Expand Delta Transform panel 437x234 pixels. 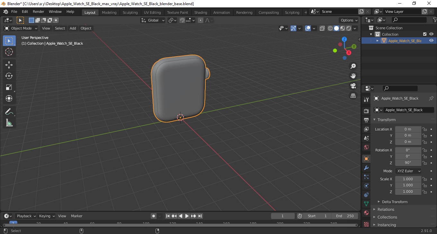click(x=395, y=202)
